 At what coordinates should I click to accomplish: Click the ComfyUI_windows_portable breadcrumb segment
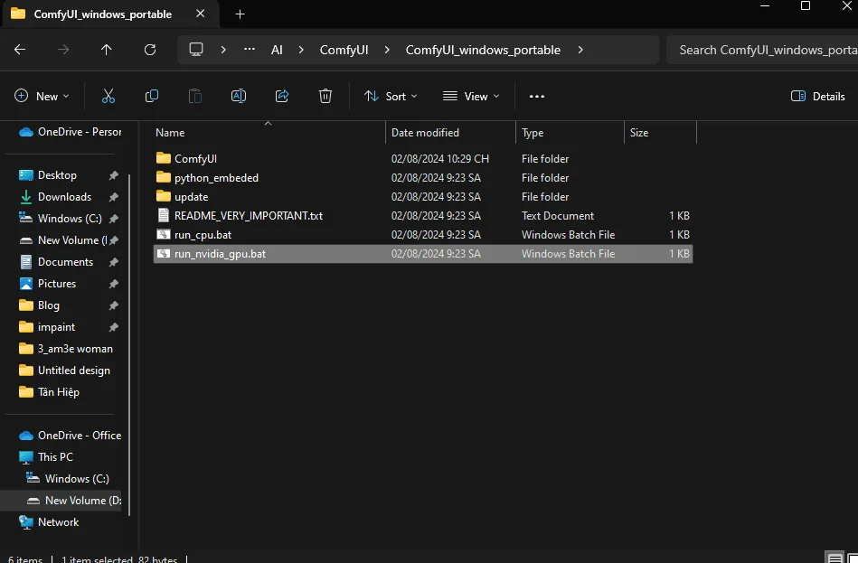tap(483, 50)
